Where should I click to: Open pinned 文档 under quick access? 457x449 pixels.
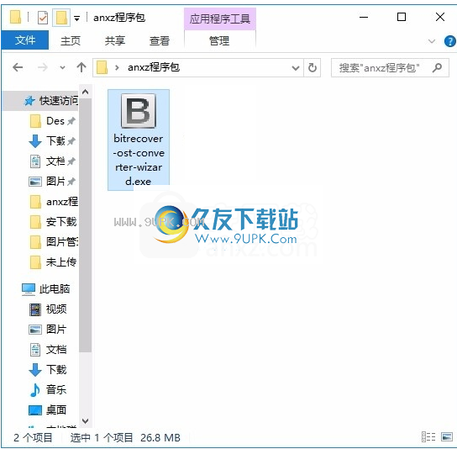click(52, 161)
